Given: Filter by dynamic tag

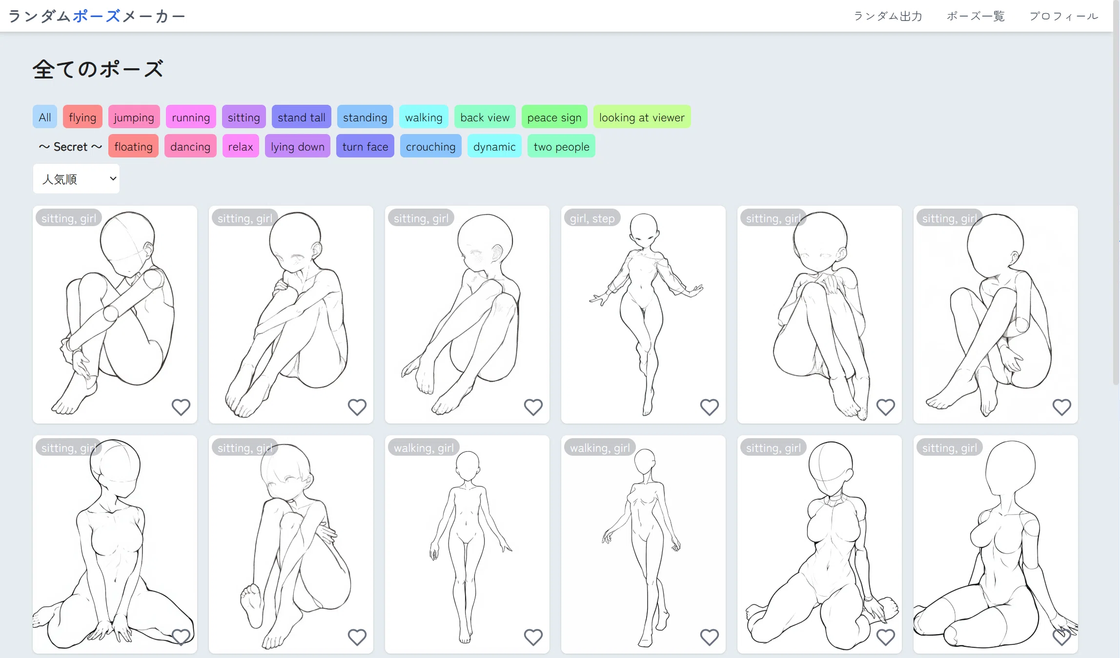Looking at the screenshot, I should (494, 146).
